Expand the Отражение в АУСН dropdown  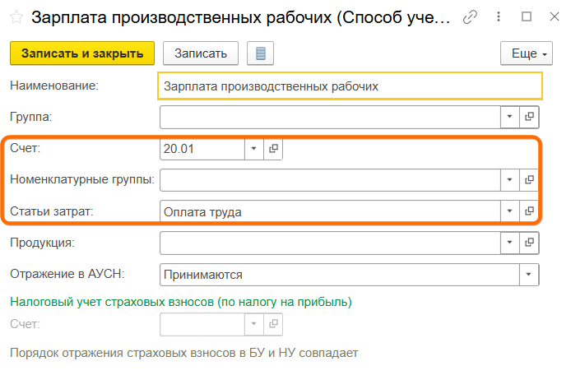click(529, 275)
